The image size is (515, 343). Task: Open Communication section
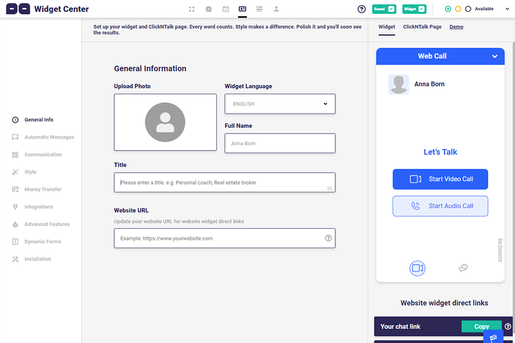[37, 154]
